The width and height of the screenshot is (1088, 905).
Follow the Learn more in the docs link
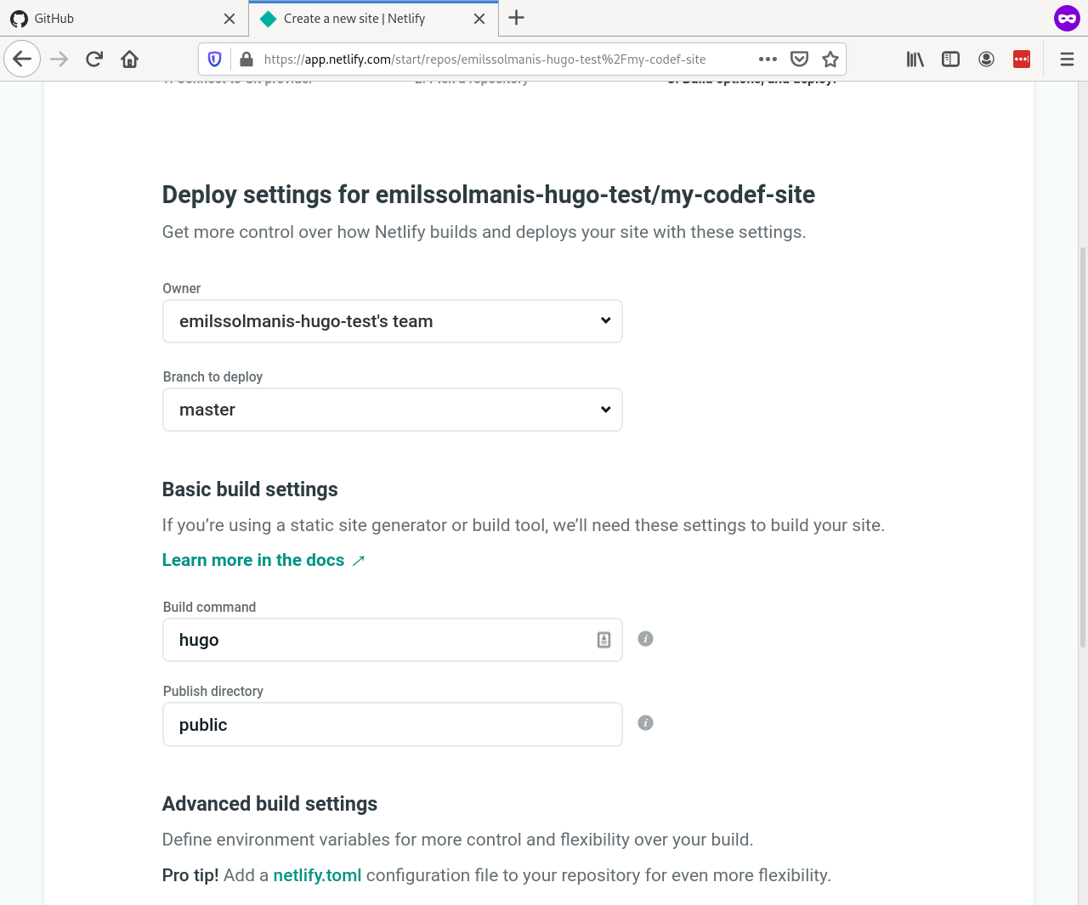tap(263, 560)
